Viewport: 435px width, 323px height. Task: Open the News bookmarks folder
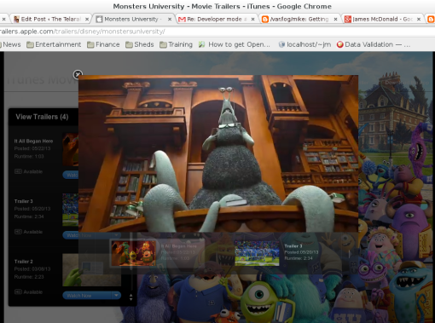point(10,44)
